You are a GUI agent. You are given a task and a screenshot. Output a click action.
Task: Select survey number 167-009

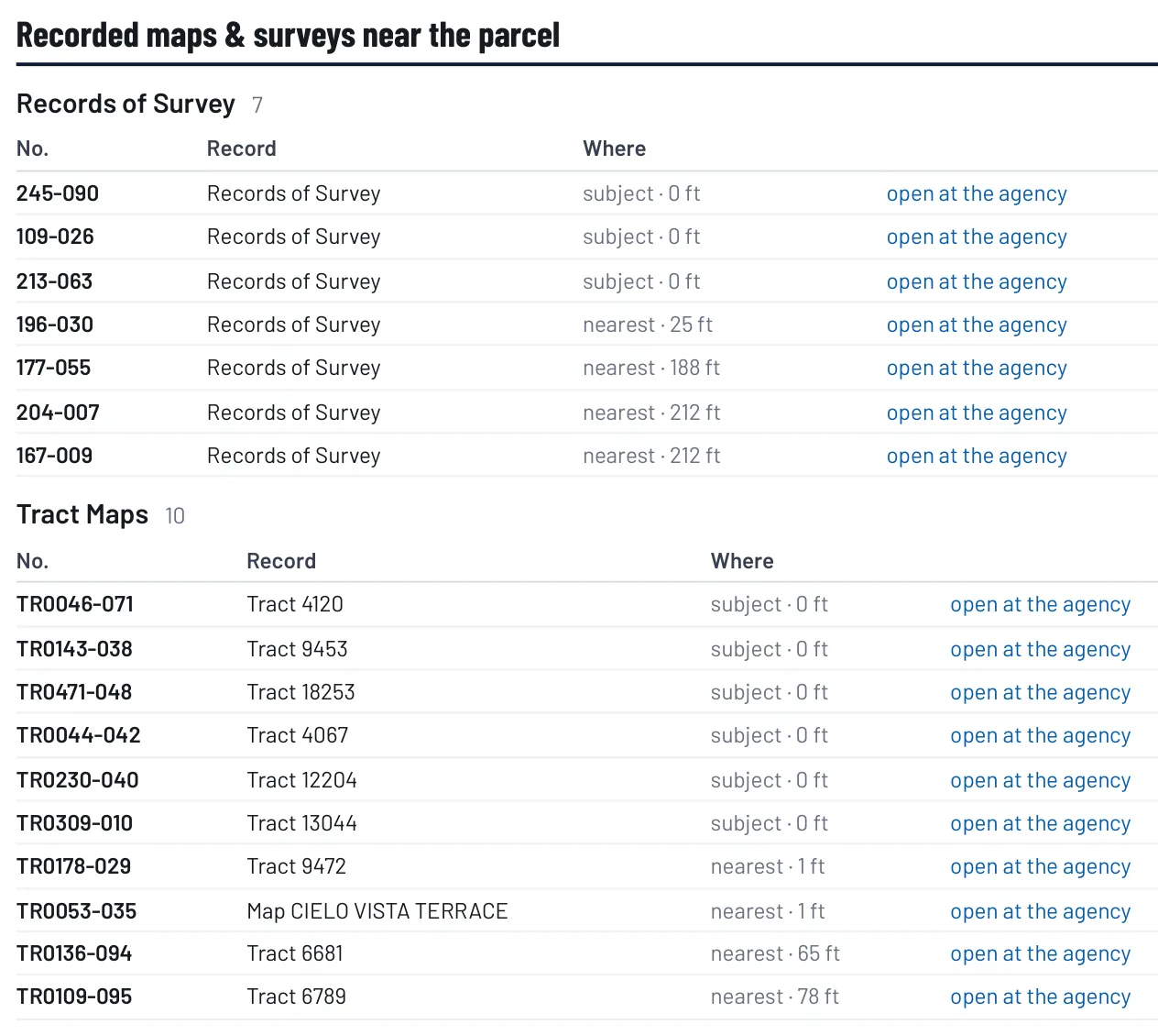click(x=54, y=456)
